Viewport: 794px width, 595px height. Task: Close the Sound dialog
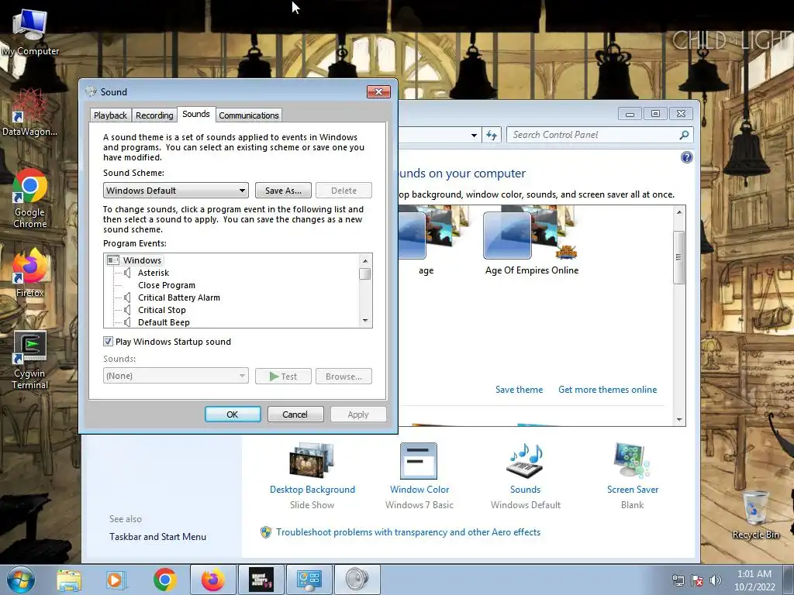[378, 91]
